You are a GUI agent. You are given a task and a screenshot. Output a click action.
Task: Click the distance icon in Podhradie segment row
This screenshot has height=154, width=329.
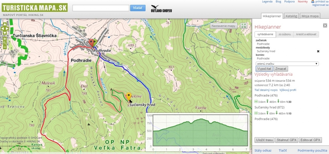[x=256, y=102]
